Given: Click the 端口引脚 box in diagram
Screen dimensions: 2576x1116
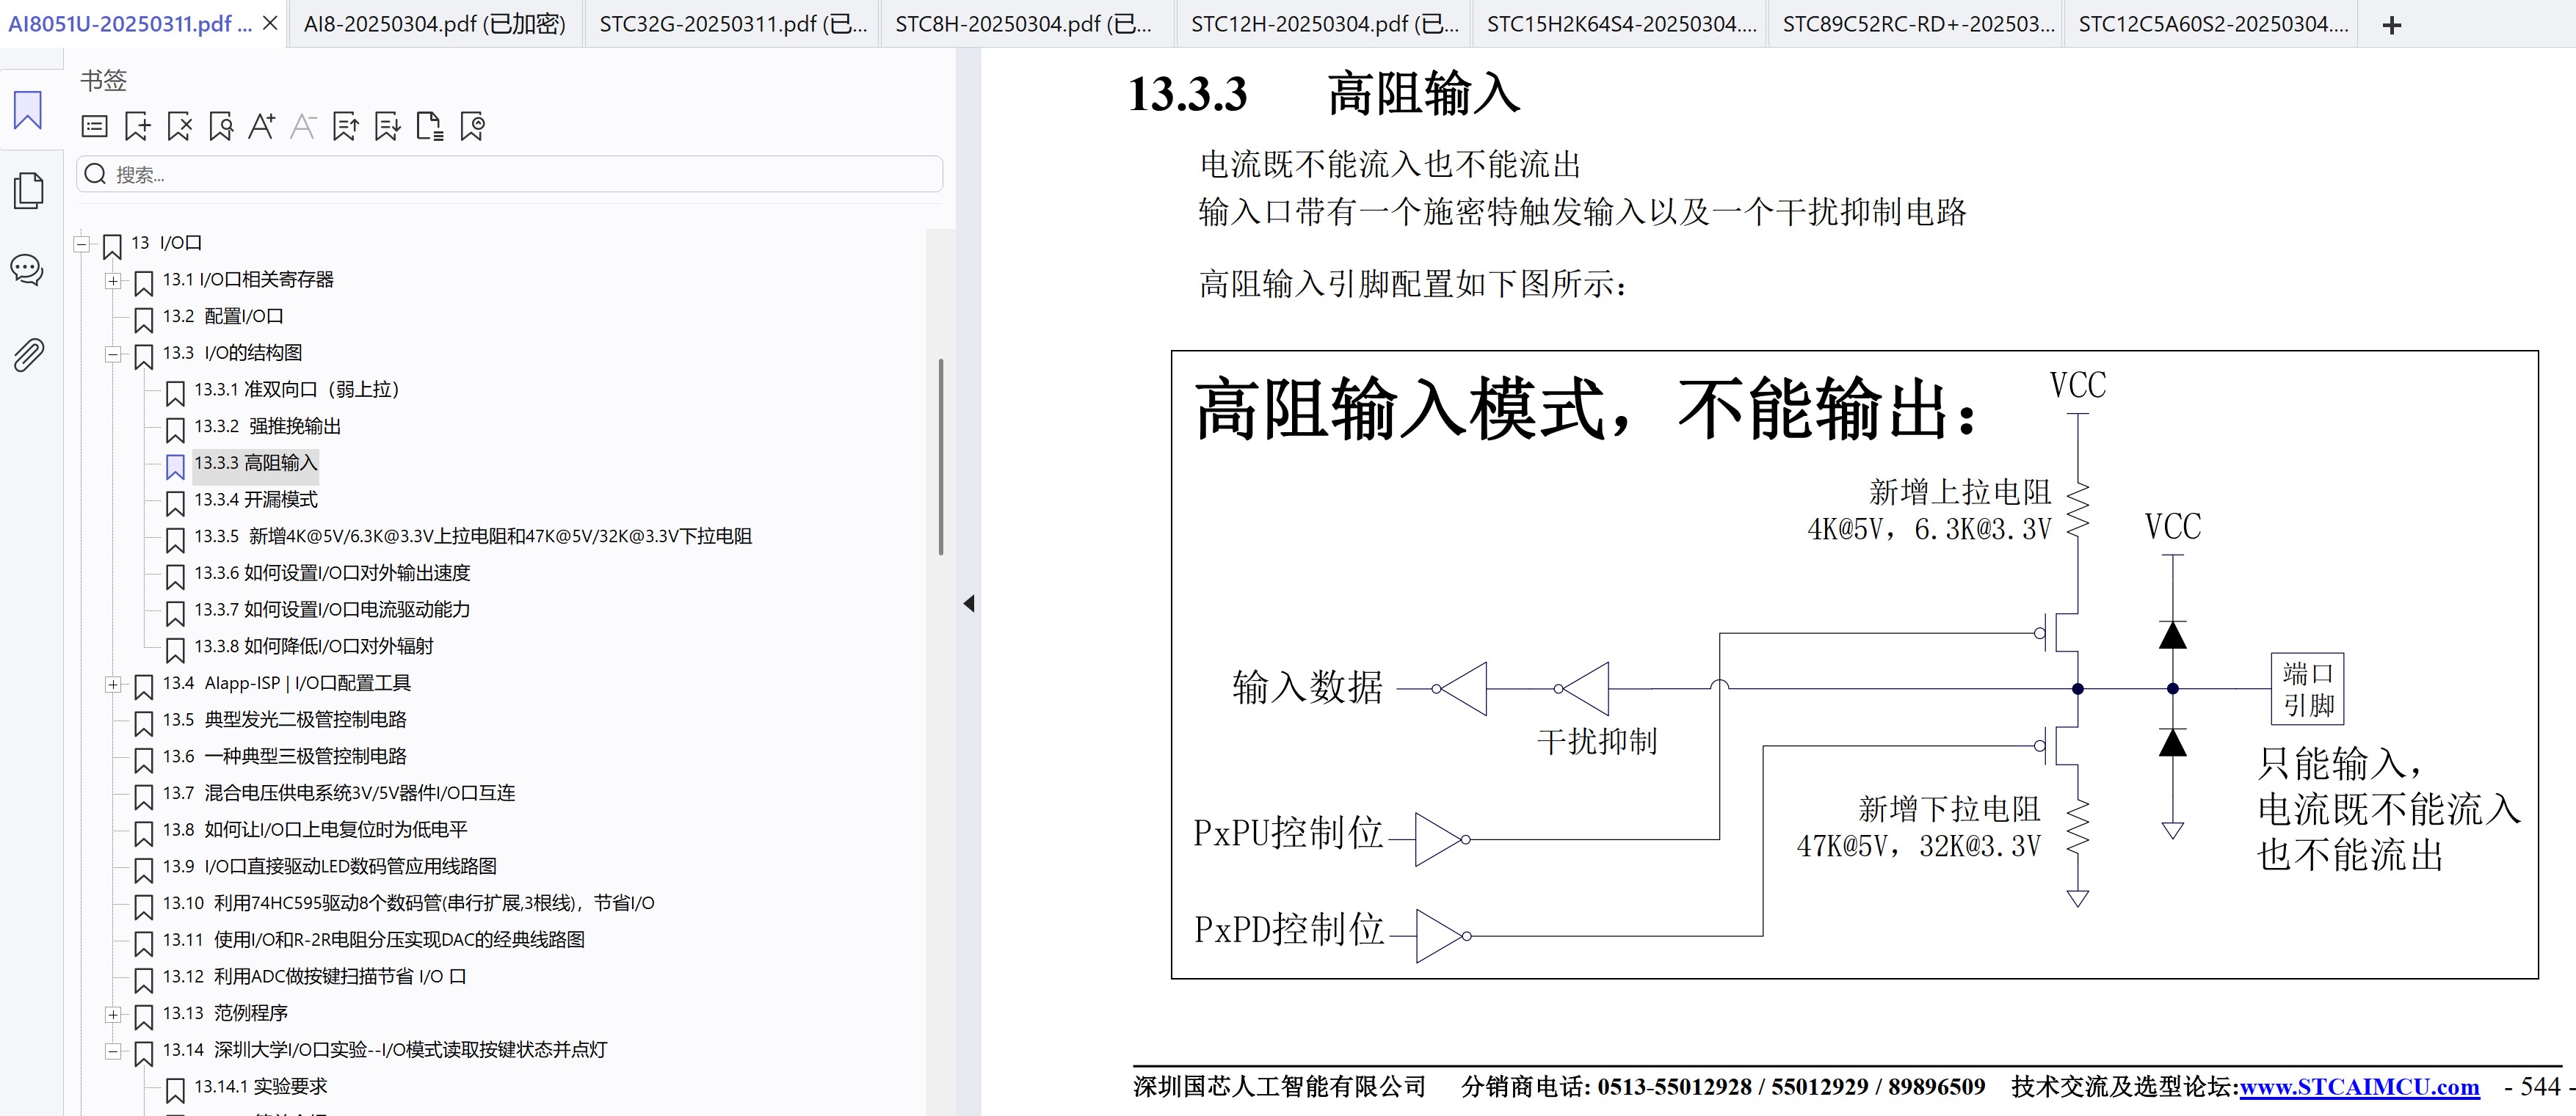Looking at the screenshot, I should (2308, 690).
